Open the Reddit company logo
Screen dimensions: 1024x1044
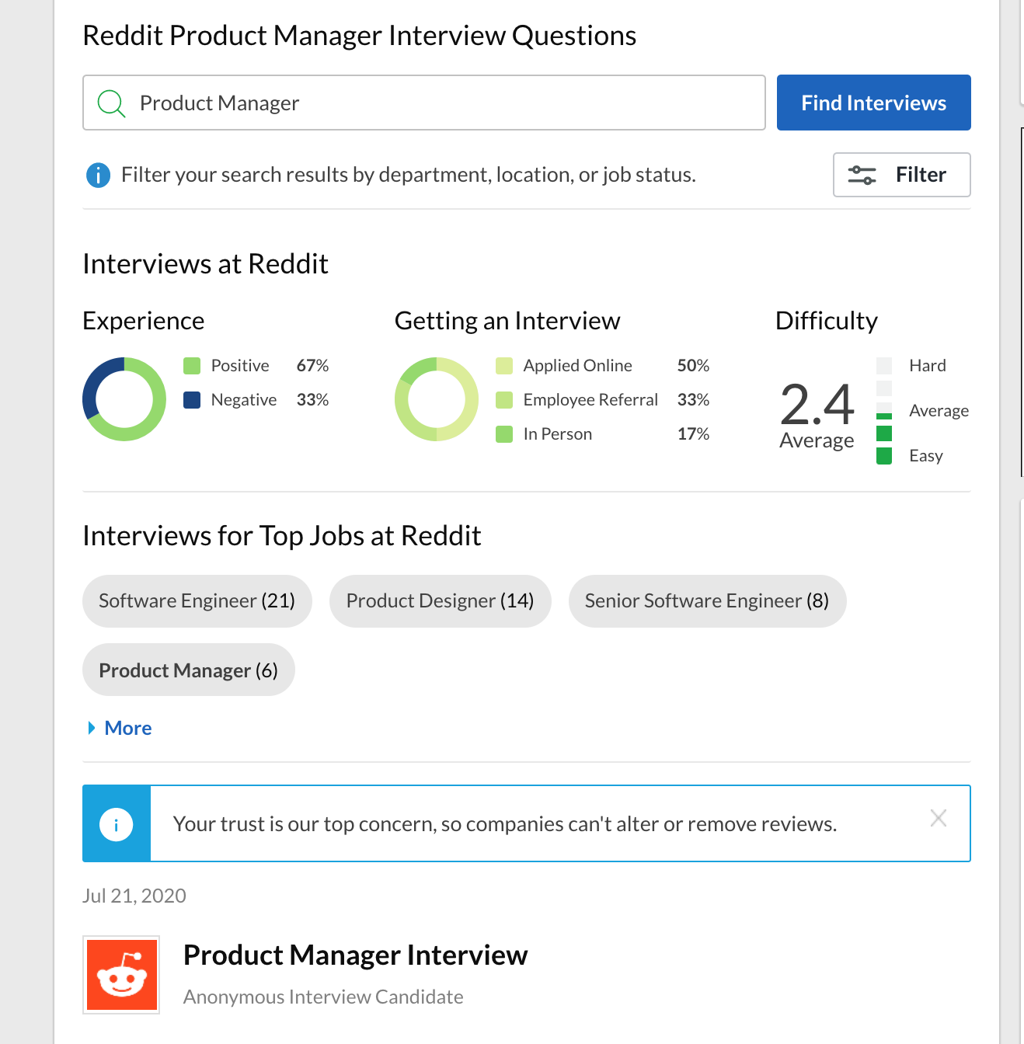pyautogui.click(x=121, y=975)
